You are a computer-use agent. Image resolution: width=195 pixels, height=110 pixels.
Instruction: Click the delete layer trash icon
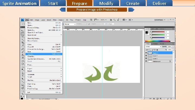pos(171,99)
